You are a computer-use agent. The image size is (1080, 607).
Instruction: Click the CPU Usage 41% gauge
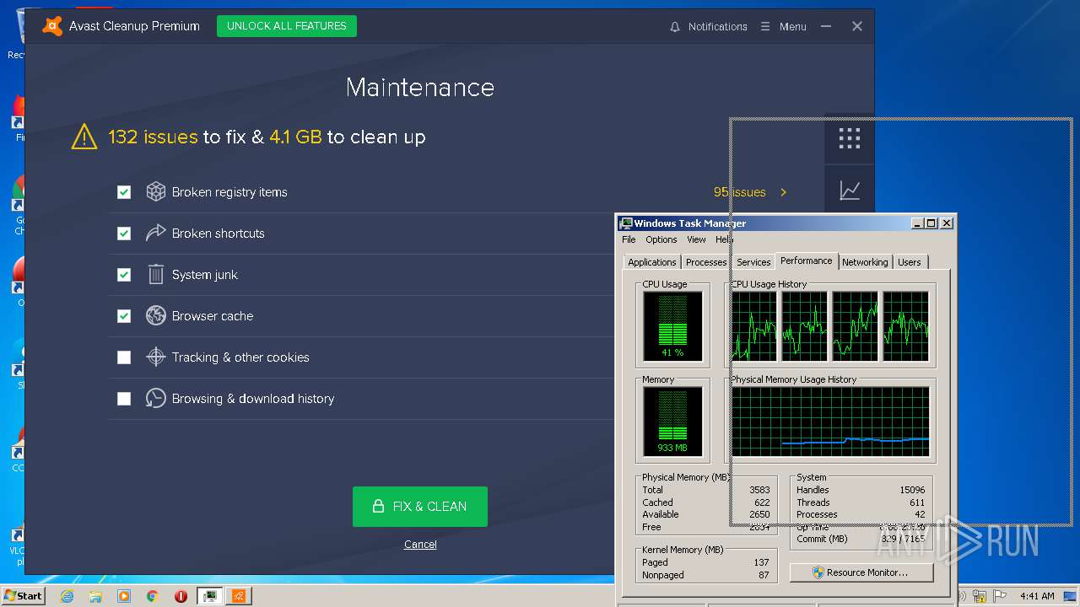(x=672, y=325)
